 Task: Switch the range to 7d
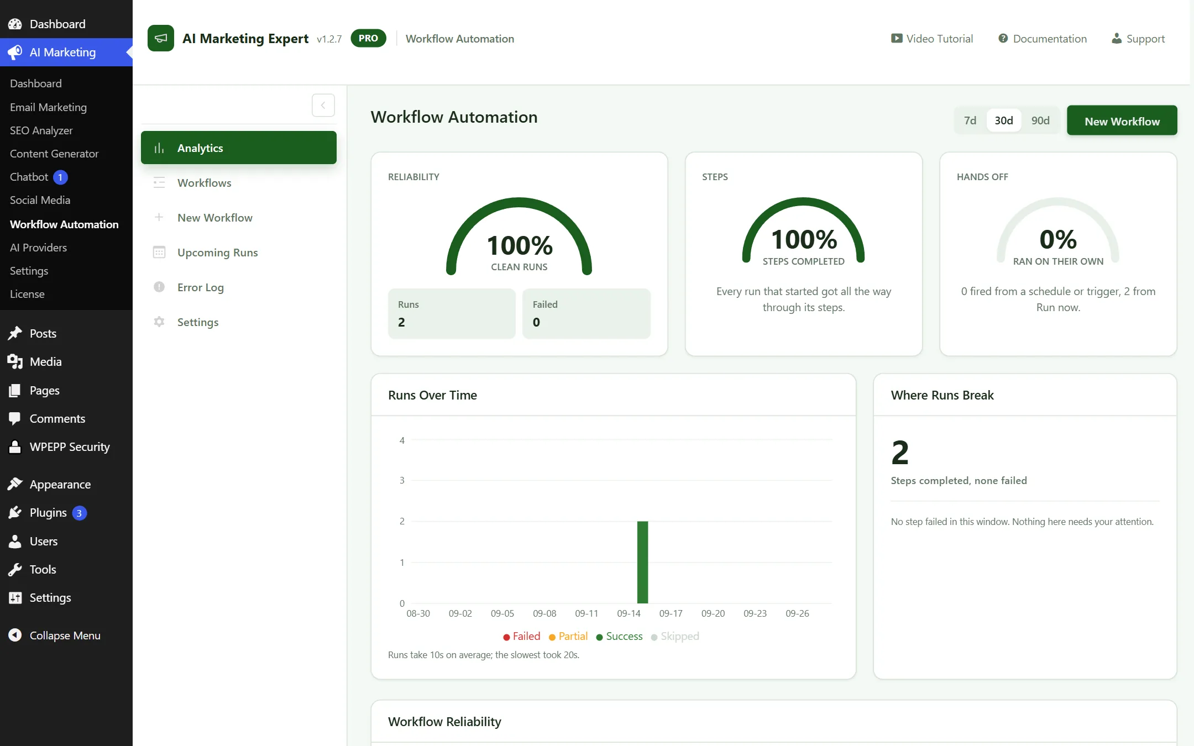[x=970, y=120]
